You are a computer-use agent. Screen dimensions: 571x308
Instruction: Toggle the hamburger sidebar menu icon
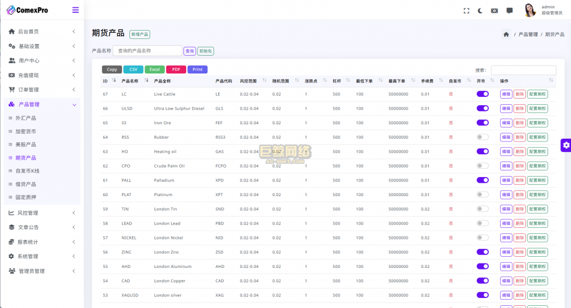tap(75, 10)
